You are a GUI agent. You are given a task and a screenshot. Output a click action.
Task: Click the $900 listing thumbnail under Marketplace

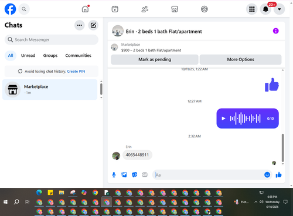coord(114,48)
